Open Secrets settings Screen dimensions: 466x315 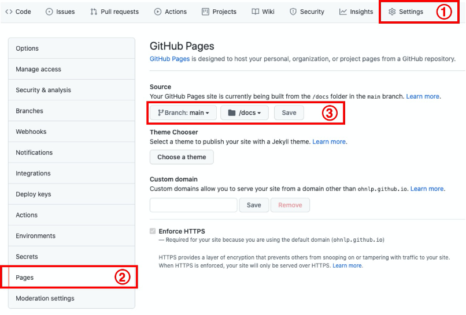pos(72,257)
